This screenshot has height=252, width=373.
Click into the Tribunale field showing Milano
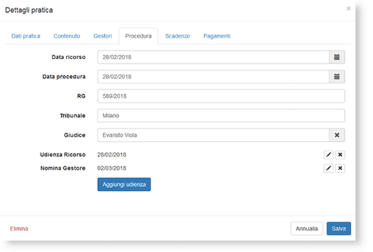[x=221, y=116]
